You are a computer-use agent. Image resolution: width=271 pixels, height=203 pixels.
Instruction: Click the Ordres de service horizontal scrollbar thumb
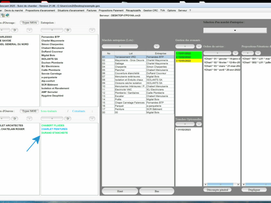[220, 185]
